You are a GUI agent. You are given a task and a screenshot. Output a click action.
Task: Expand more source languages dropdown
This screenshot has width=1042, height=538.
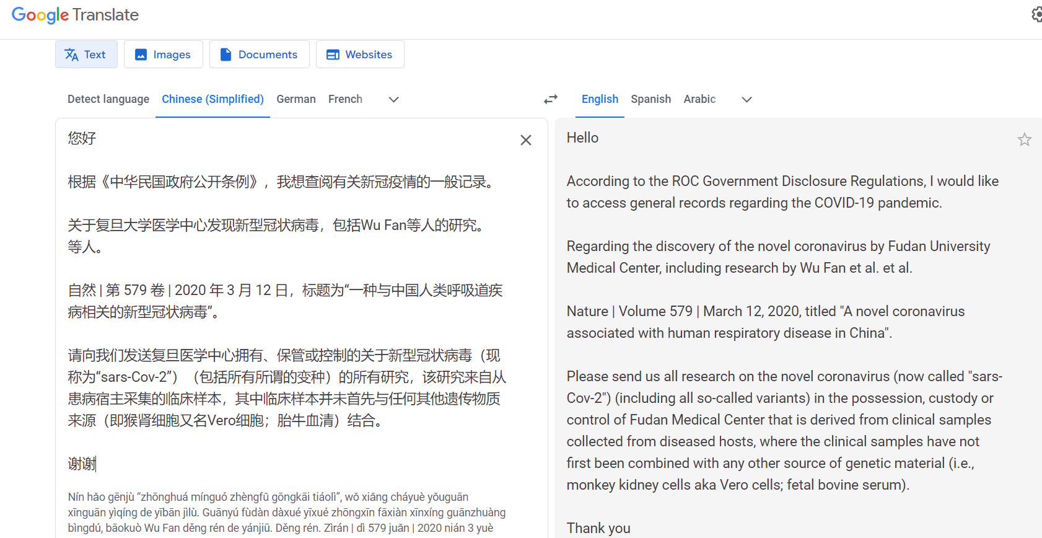[x=393, y=99]
